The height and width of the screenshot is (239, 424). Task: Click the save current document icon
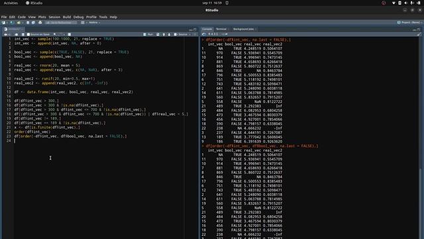28,23
